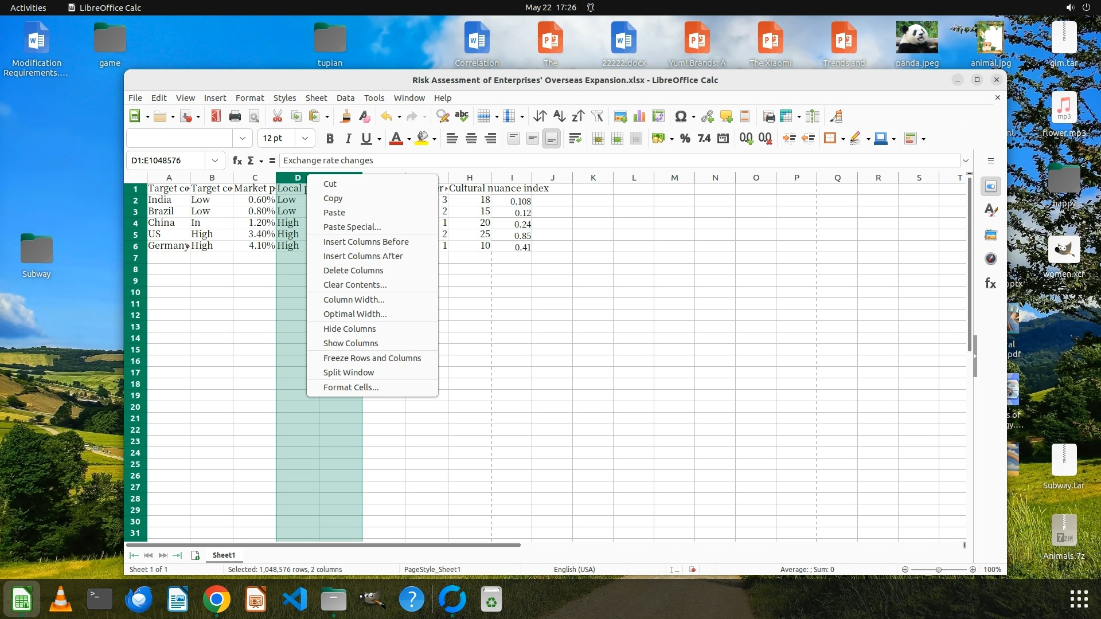Open the Data menu
1101x619 pixels.
pyautogui.click(x=345, y=98)
